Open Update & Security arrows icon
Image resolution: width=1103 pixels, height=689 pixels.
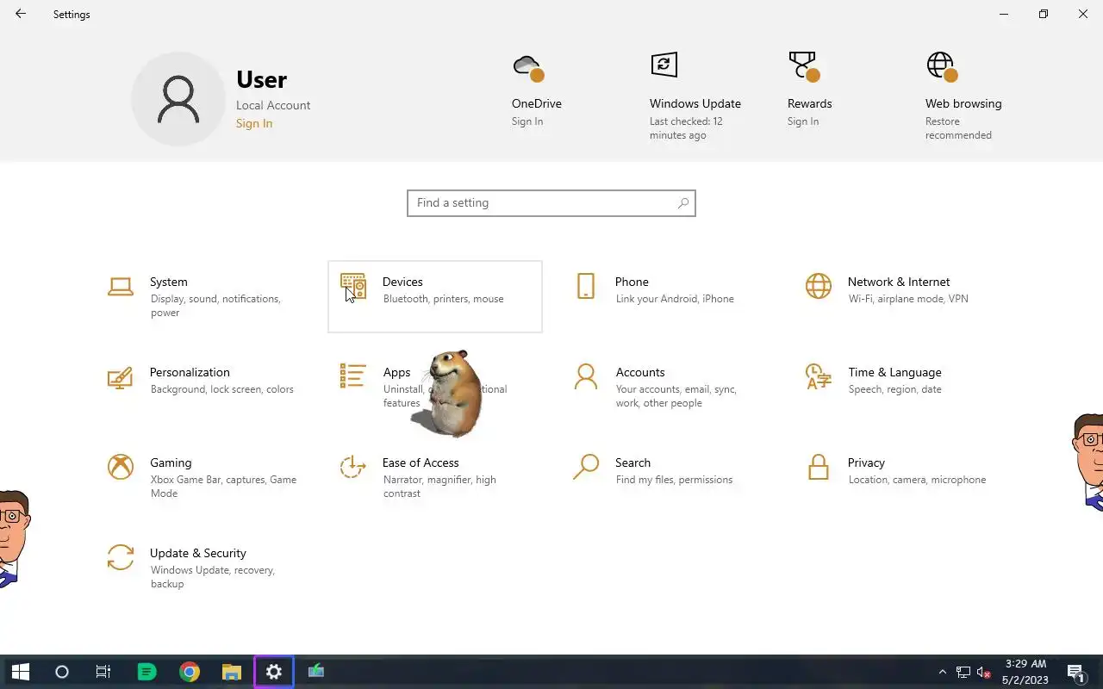[x=121, y=557]
